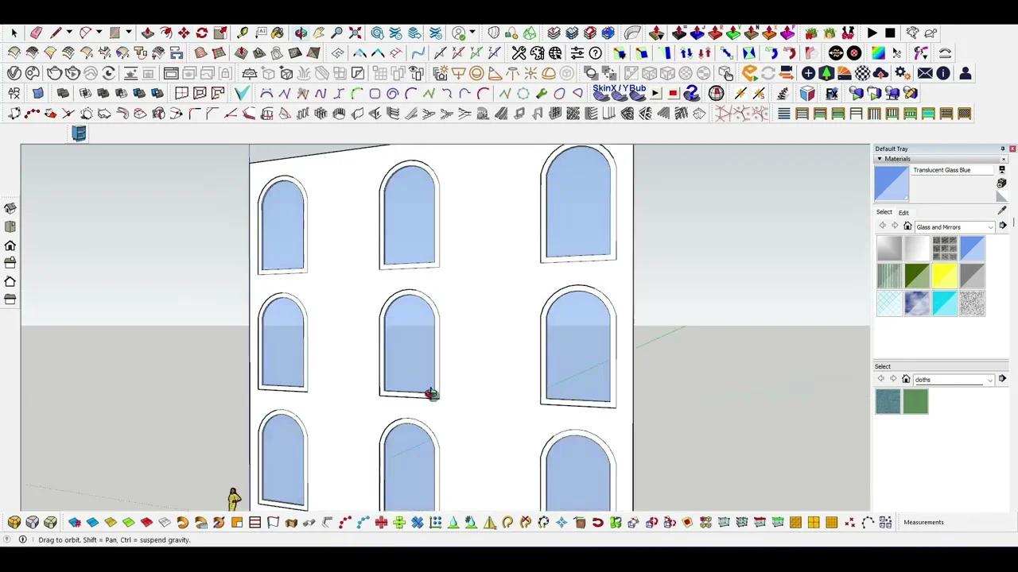The image size is (1018, 572).
Task: Pick the dark green glass swatch
Action: (x=917, y=276)
